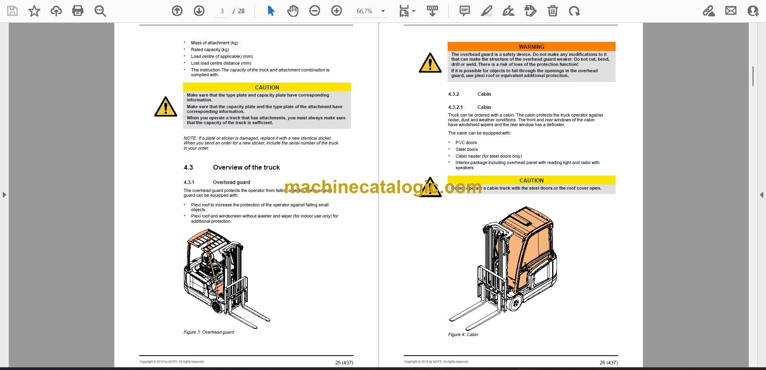Click 'Cabin heater (for steel doors only)' text
766x370 pixels.
point(488,156)
